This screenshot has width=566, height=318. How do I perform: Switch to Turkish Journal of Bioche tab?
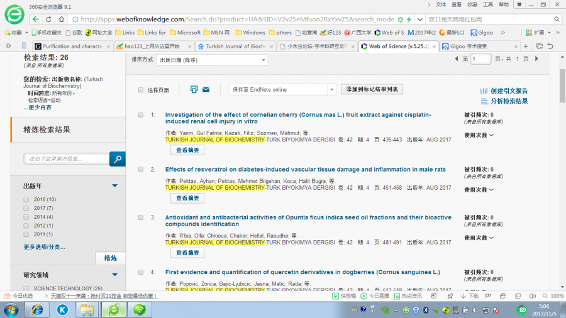click(235, 47)
